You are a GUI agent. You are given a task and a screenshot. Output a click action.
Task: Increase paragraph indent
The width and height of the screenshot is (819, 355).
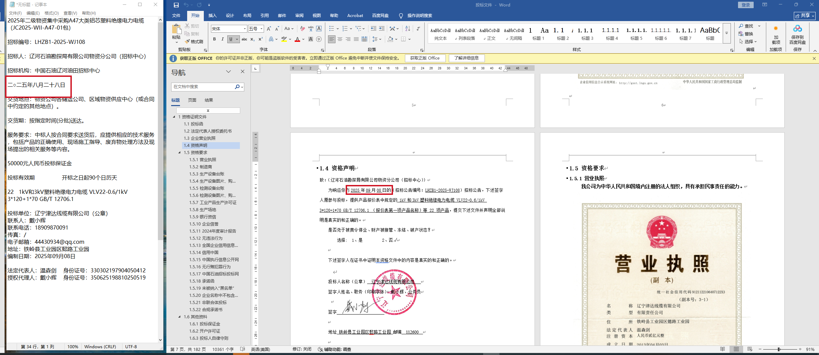click(382, 29)
